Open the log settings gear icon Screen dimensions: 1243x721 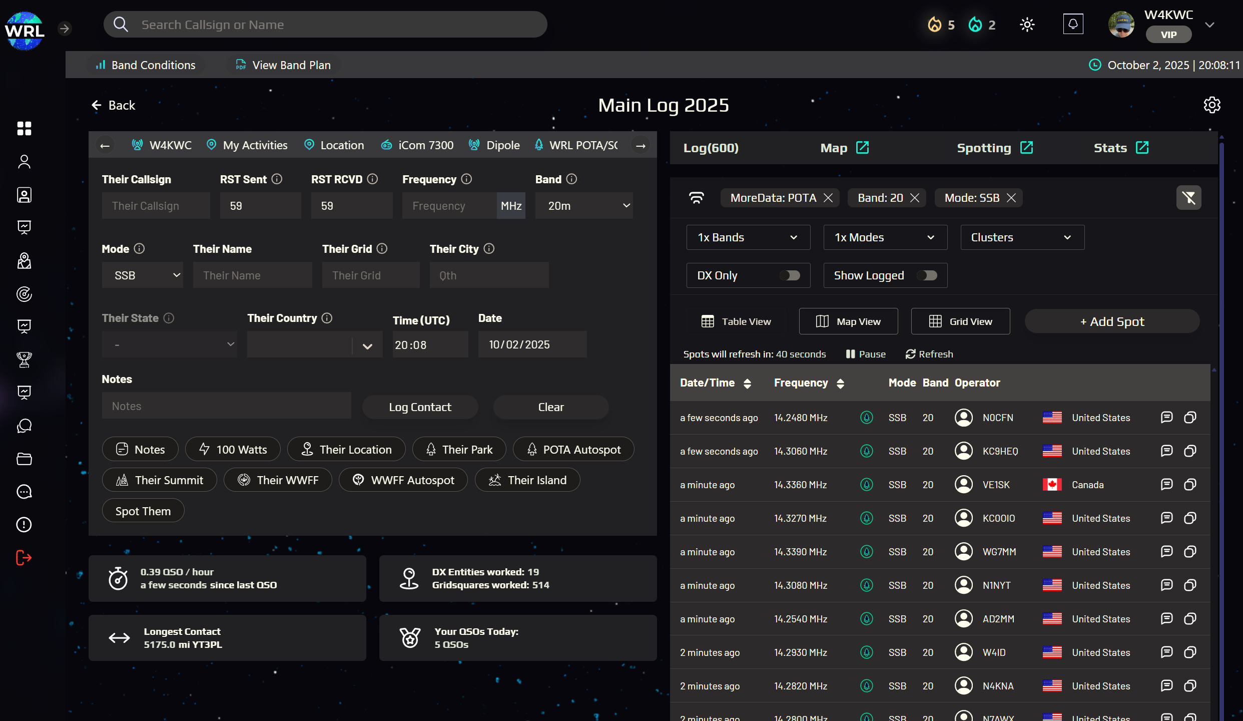pos(1211,105)
